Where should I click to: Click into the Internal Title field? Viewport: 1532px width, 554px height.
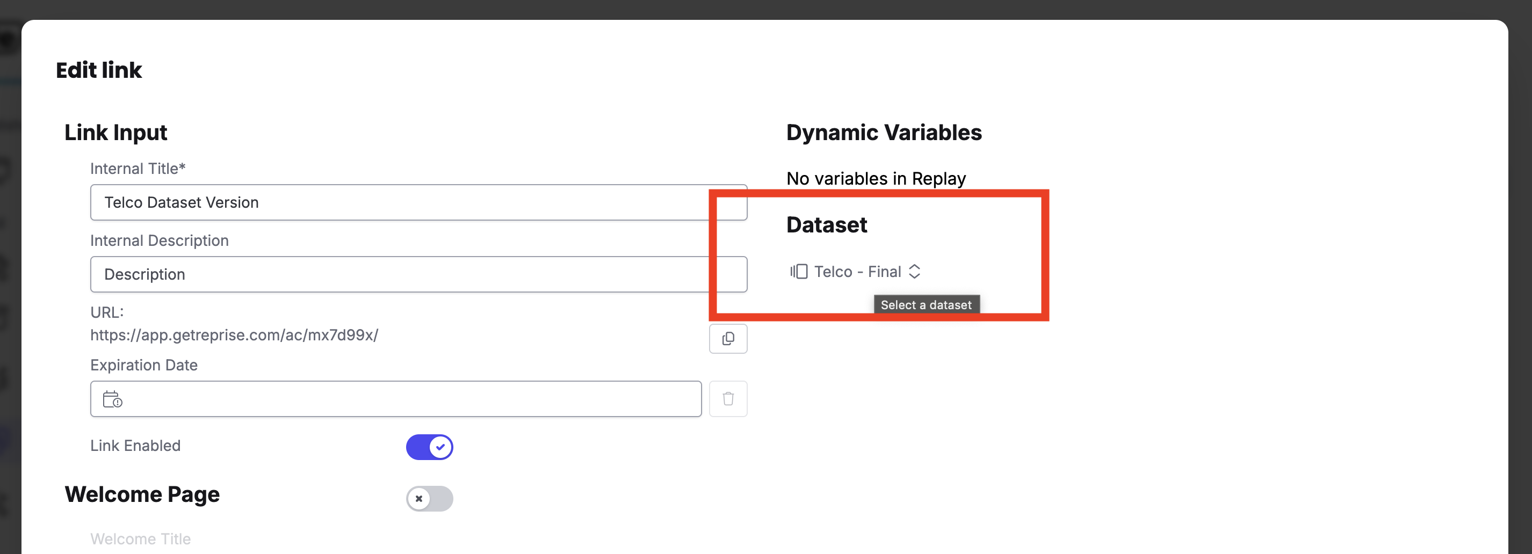pyautogui.click(x=404, y=203)
